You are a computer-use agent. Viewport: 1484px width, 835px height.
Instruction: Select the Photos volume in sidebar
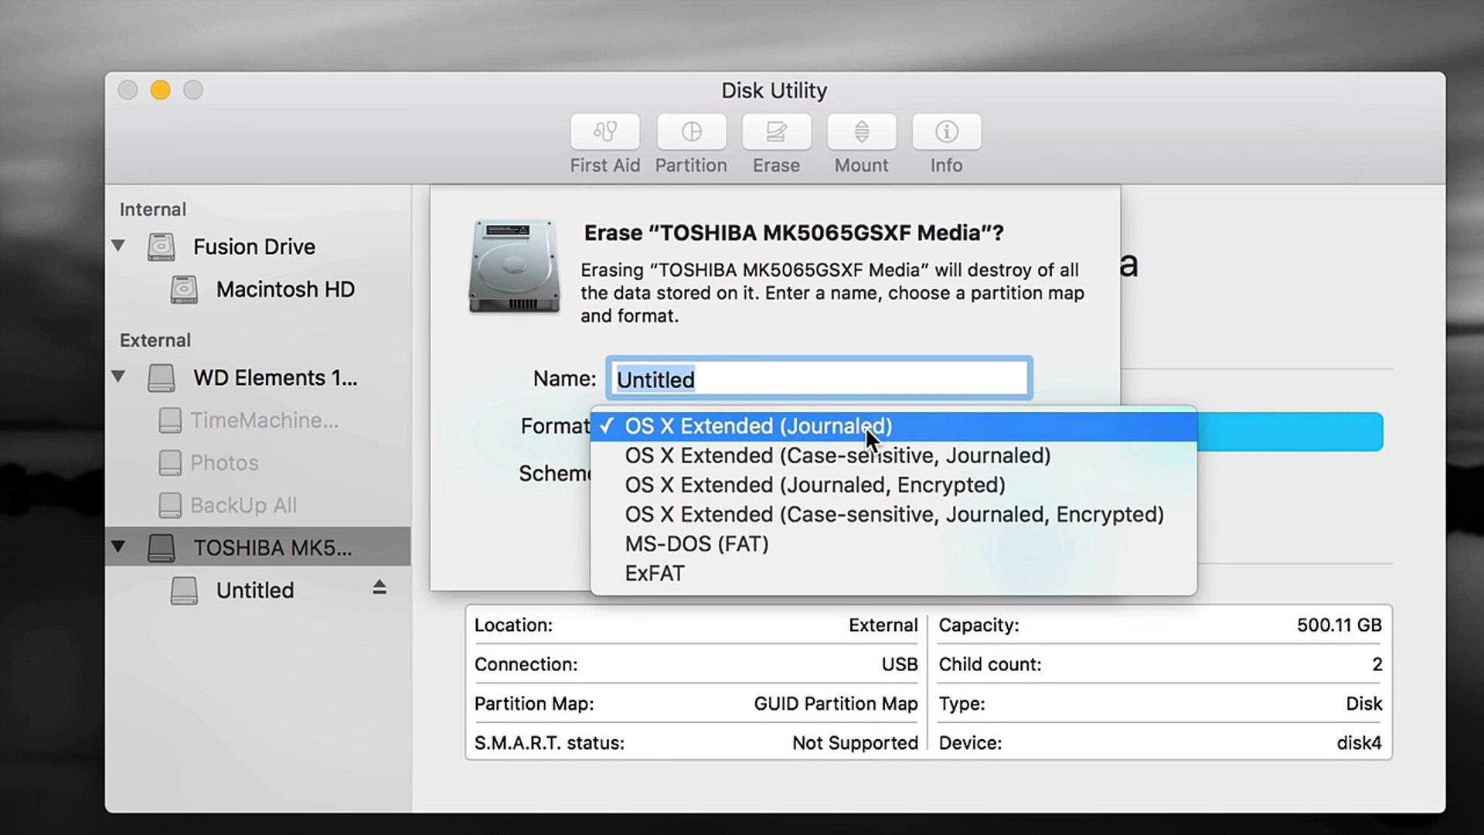(x=224, y=462)
